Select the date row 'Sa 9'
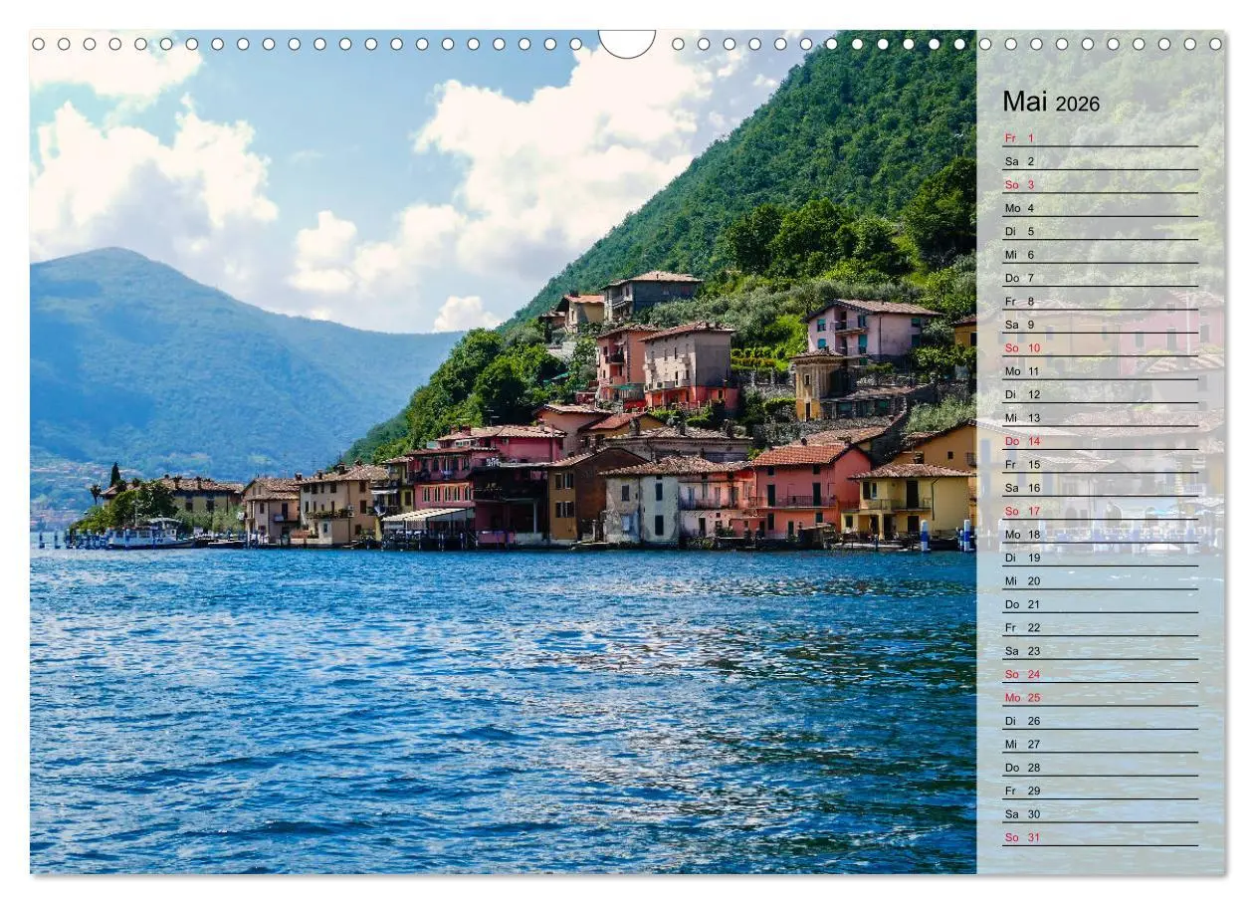The height and width of the screenshot is (904, 1254). pos(1100,325)
